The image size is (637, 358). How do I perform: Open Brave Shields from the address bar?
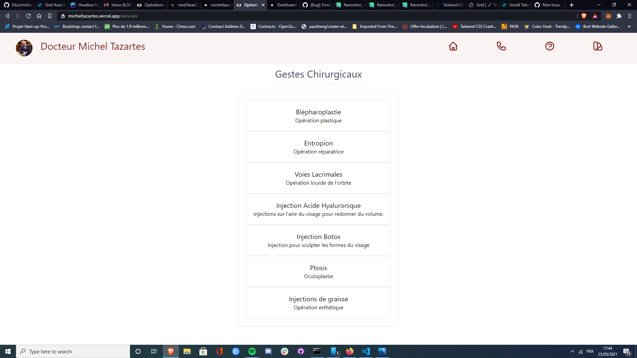585,16
